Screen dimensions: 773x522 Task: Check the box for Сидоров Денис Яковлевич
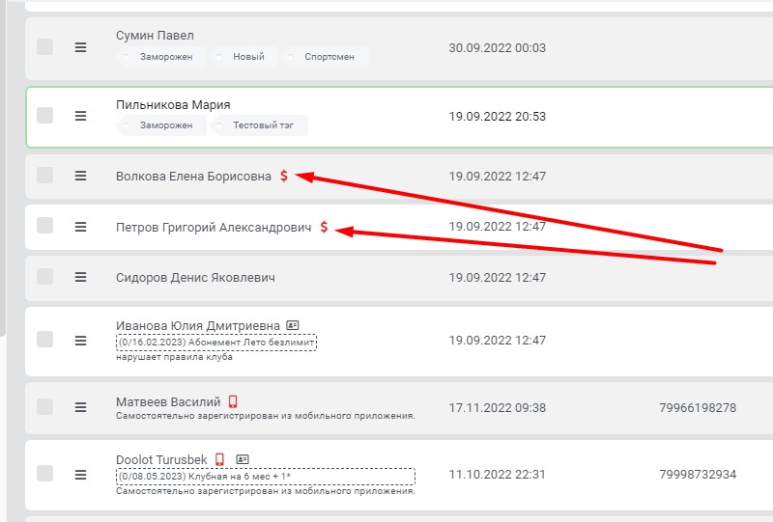[x=44, y=276]
